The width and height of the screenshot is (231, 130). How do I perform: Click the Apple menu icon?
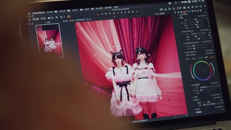point(29,14)
